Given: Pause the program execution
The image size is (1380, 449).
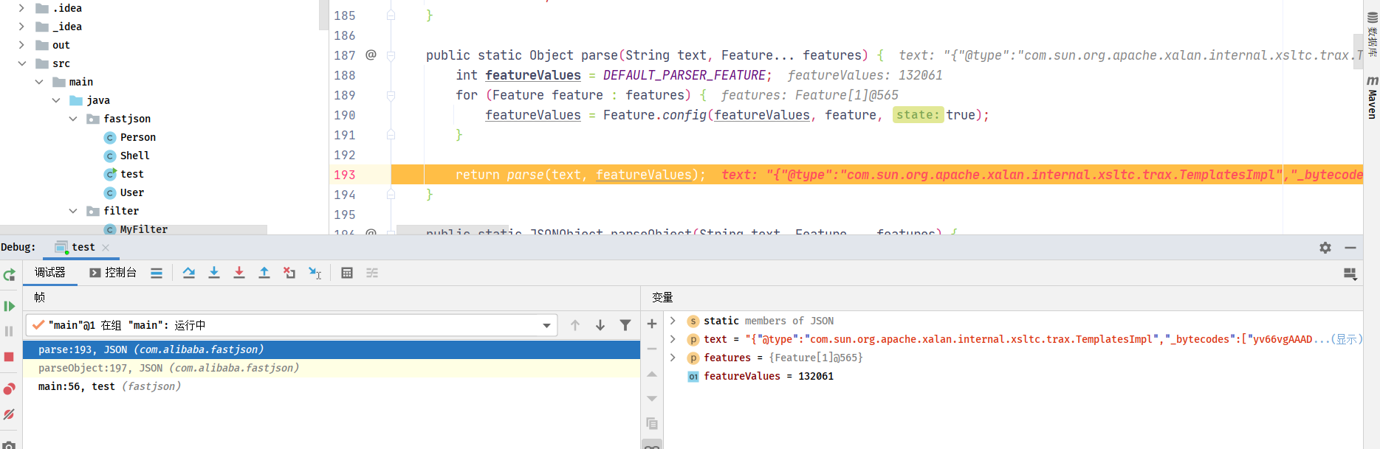Looking at the screenshot, I should click(x=9, y=331).
